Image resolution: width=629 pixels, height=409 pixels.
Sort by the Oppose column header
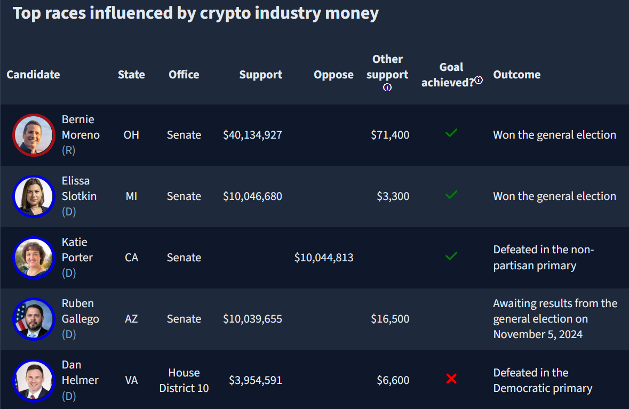[x=333, y=75]
